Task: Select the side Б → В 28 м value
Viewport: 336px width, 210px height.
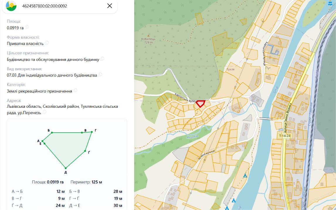Action: (118, 191)
